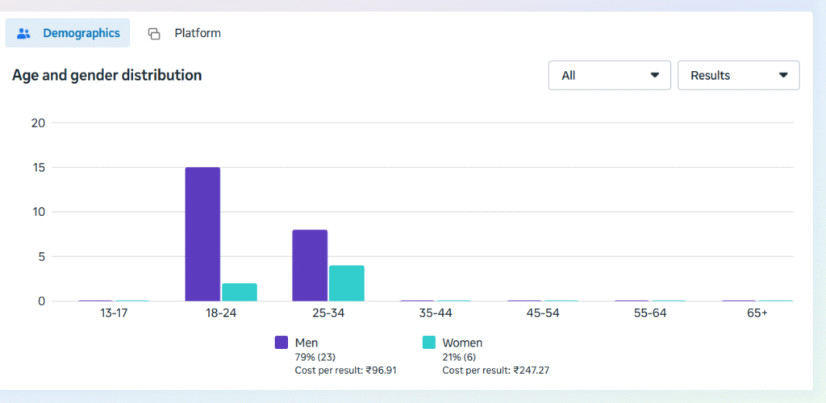826x403 pixels.
Task: Click the Men bar for 18-24
Action: 202,234
